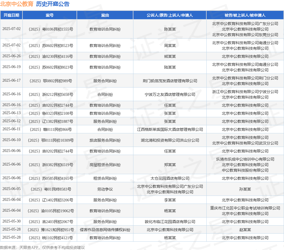Click case number 粤01民终8583号
Image resolution: width=284 pixels, height=250 pixels.
point(51,189)
